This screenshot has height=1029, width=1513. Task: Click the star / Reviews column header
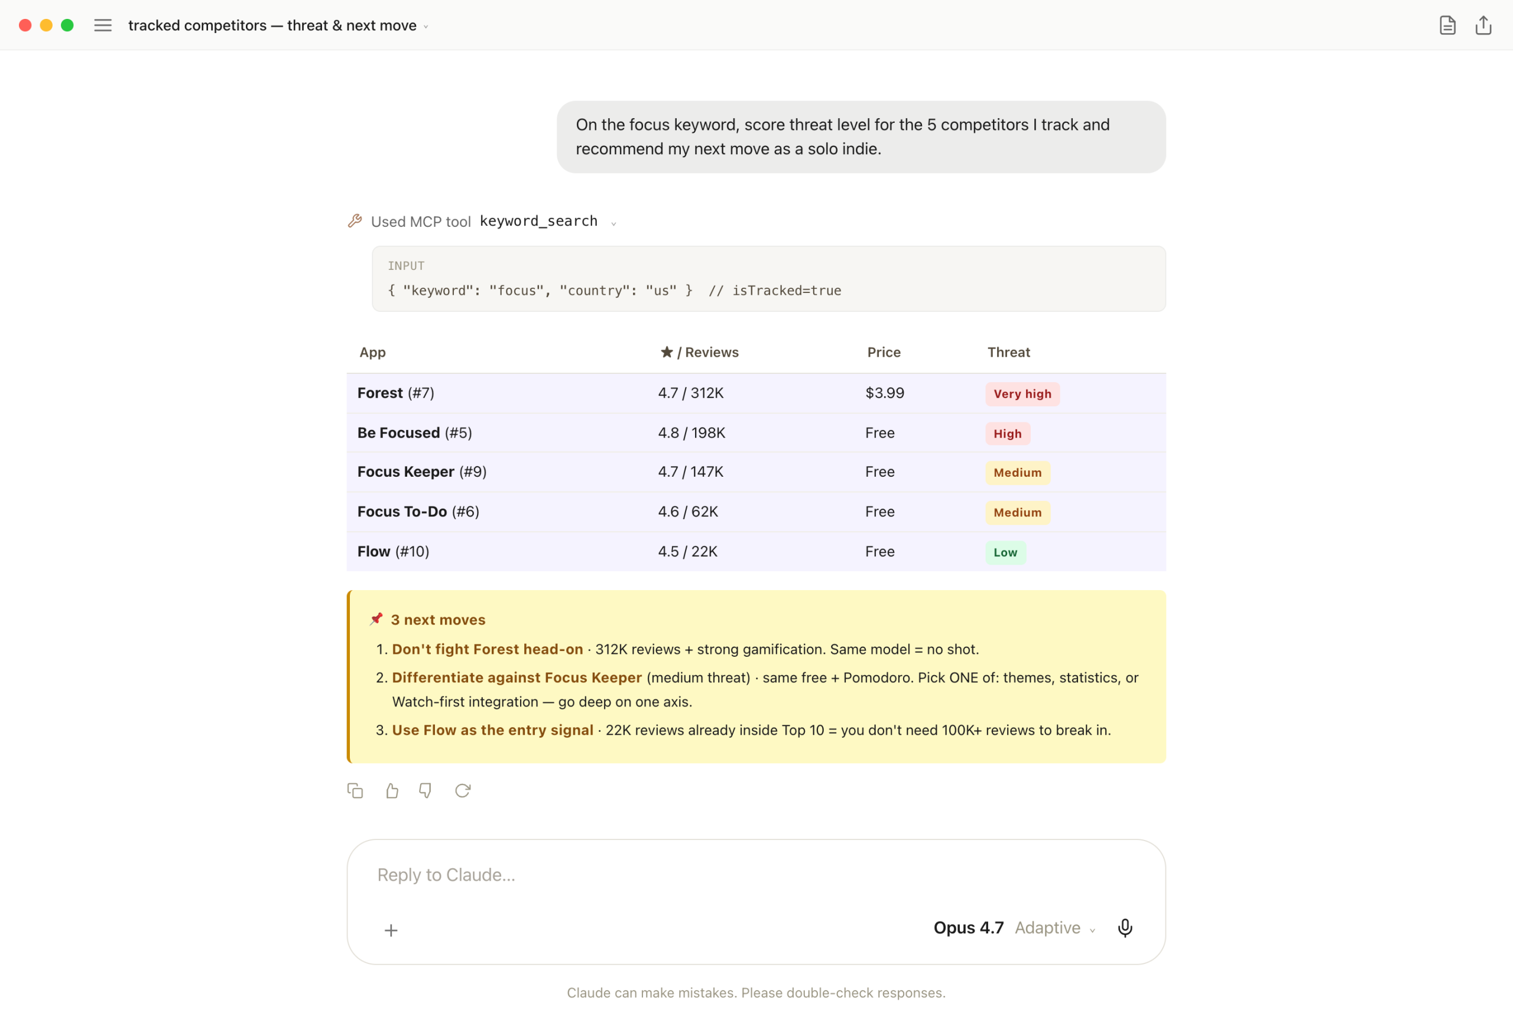point(699,352)
